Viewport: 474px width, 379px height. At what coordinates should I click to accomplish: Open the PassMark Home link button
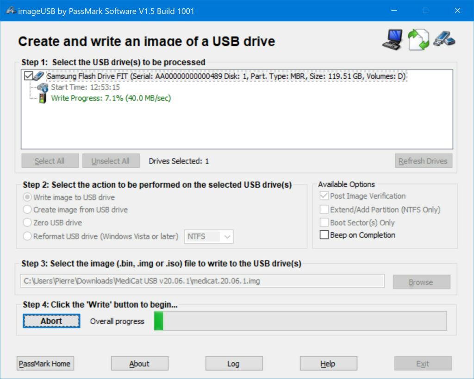[x=45, y=363]
